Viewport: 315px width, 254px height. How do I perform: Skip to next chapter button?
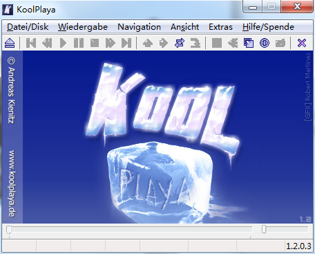[126, 43]
